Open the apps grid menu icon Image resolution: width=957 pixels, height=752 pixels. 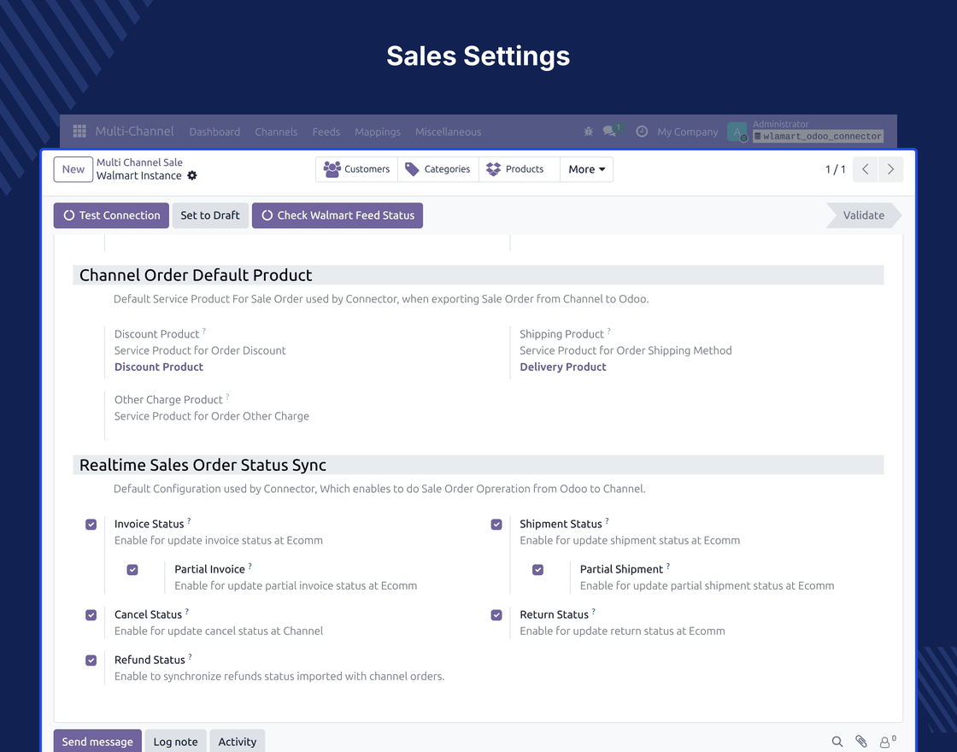79,132
